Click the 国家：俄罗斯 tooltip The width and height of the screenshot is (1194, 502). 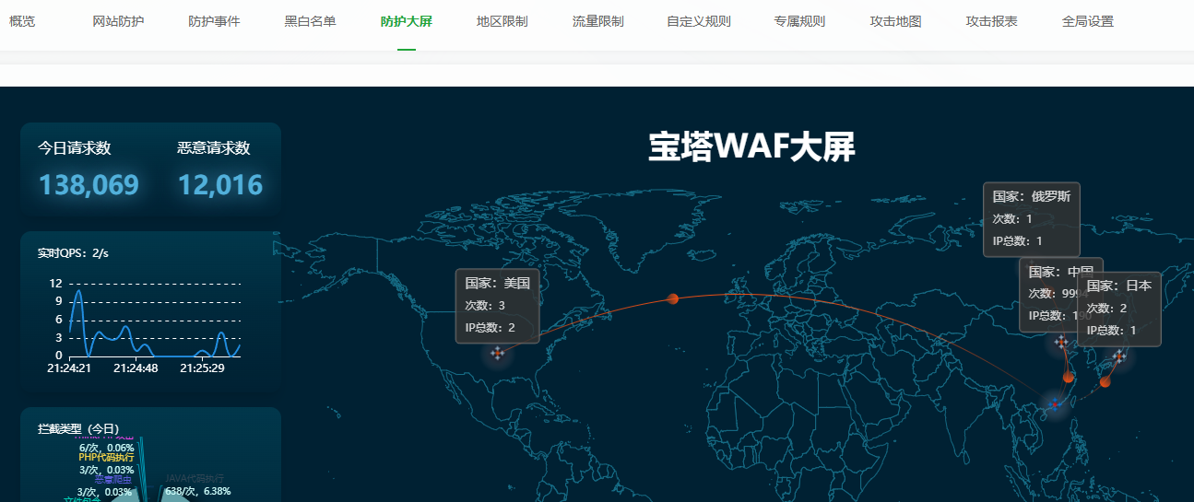pyautogui.click(x=1030, y=218)
